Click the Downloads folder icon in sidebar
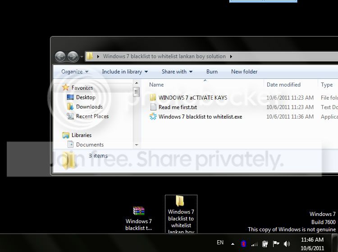Image resolution: width=338 pixels, height=252 pixels. (x=70, y=106)
